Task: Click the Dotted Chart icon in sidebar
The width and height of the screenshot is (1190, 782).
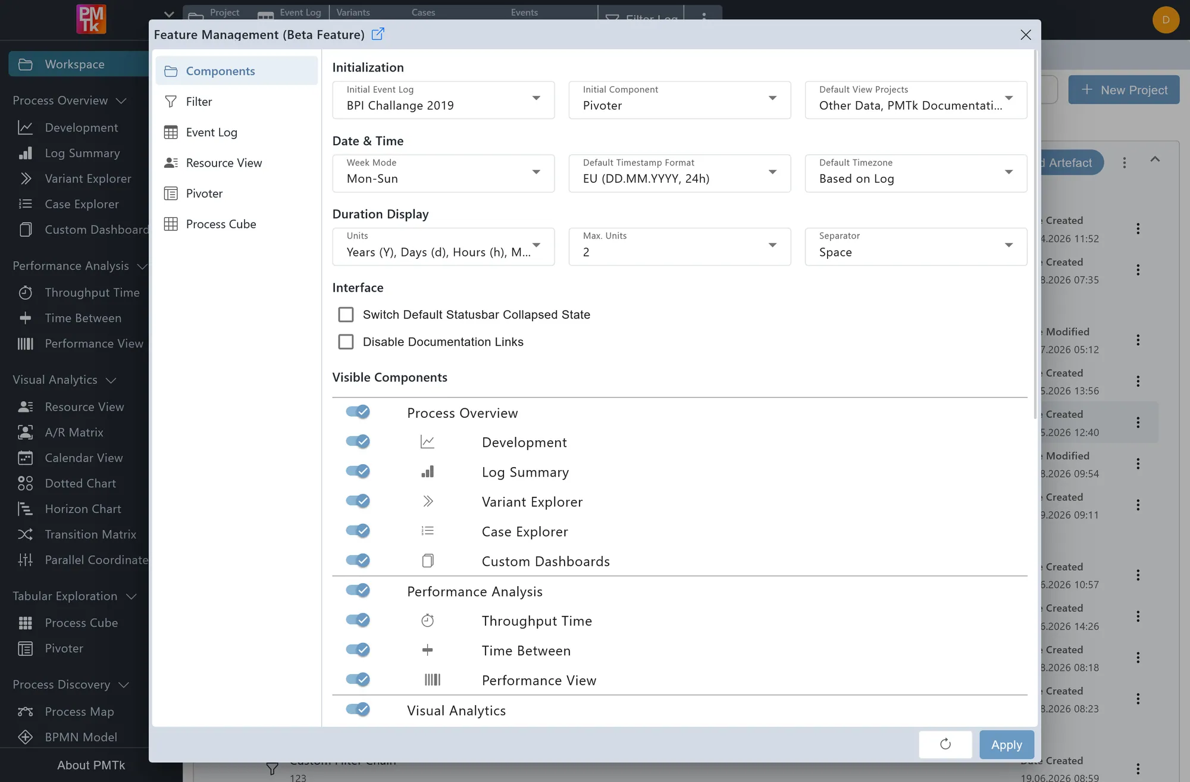Action: pos(25,483)
